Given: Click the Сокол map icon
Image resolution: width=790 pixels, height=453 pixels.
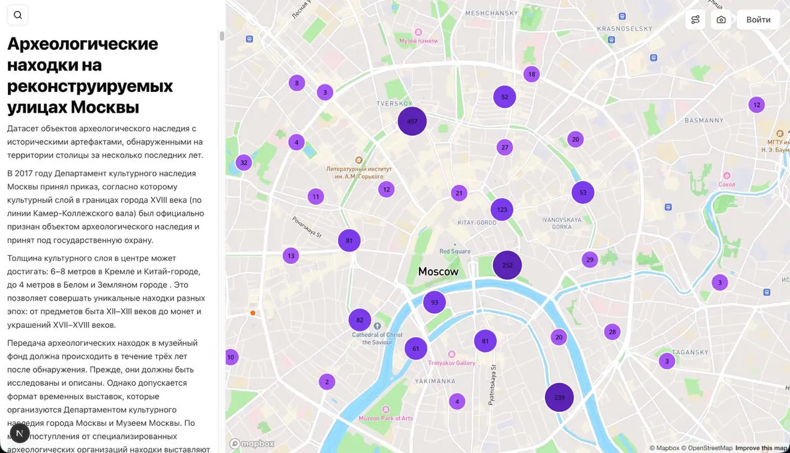Looking at the screenshot, I should (x=727, y=176).
